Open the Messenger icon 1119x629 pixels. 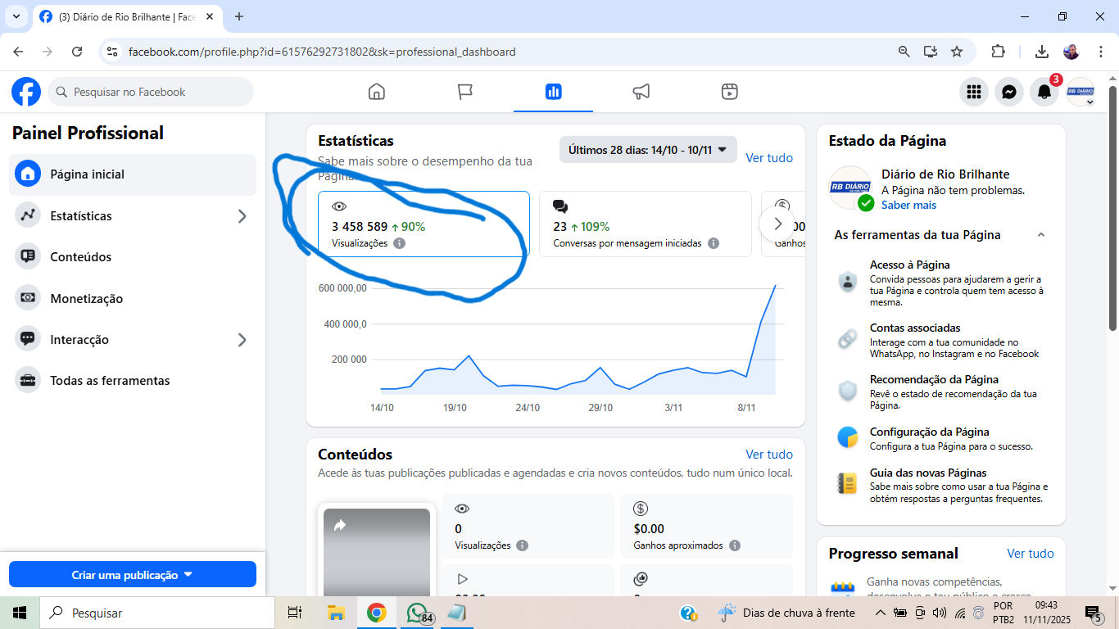(1009, 93)
